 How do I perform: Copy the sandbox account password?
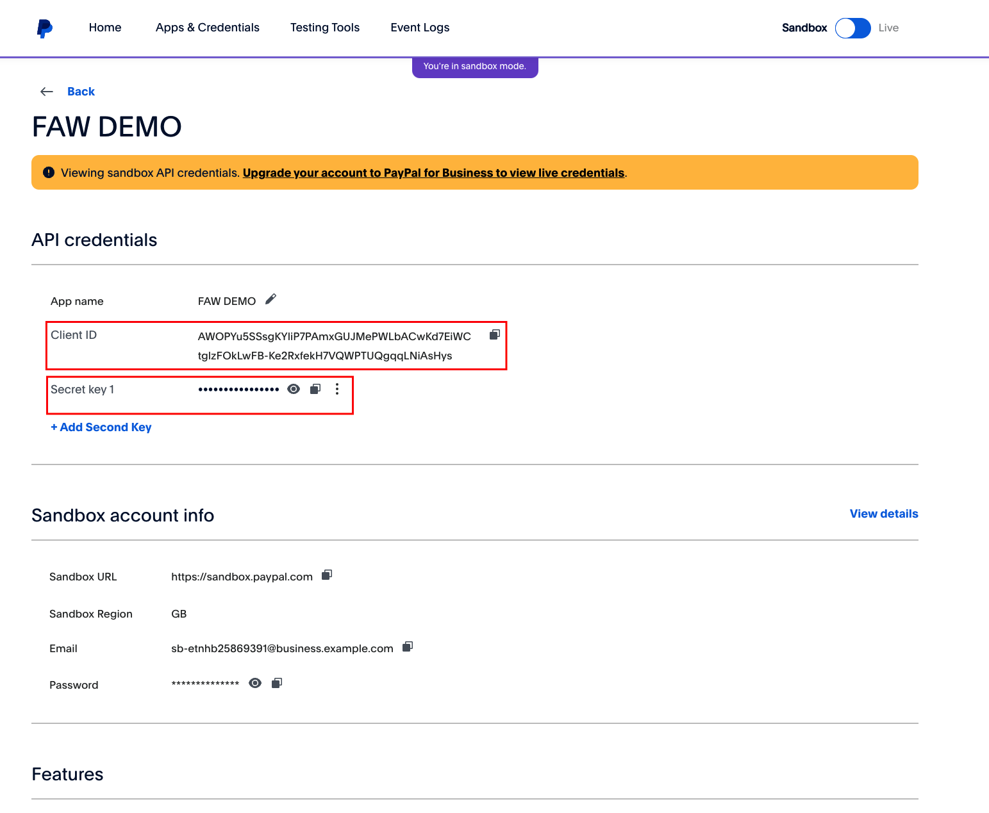[x=277, y=683]
